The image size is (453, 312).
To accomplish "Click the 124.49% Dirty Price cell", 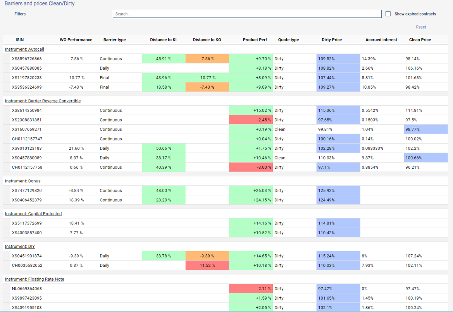I will click(338, 200).
